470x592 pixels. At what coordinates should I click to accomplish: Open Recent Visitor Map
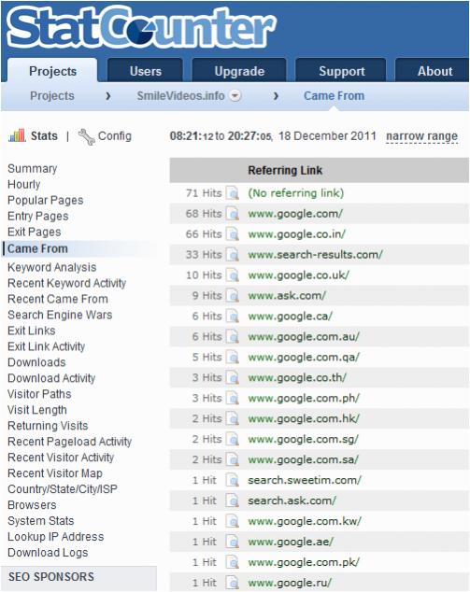pyautogui.click(x=55, y=473)
